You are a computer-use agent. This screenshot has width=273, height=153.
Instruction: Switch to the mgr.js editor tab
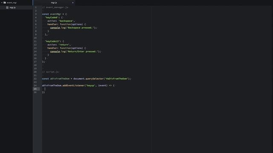(x=54, y=3)
